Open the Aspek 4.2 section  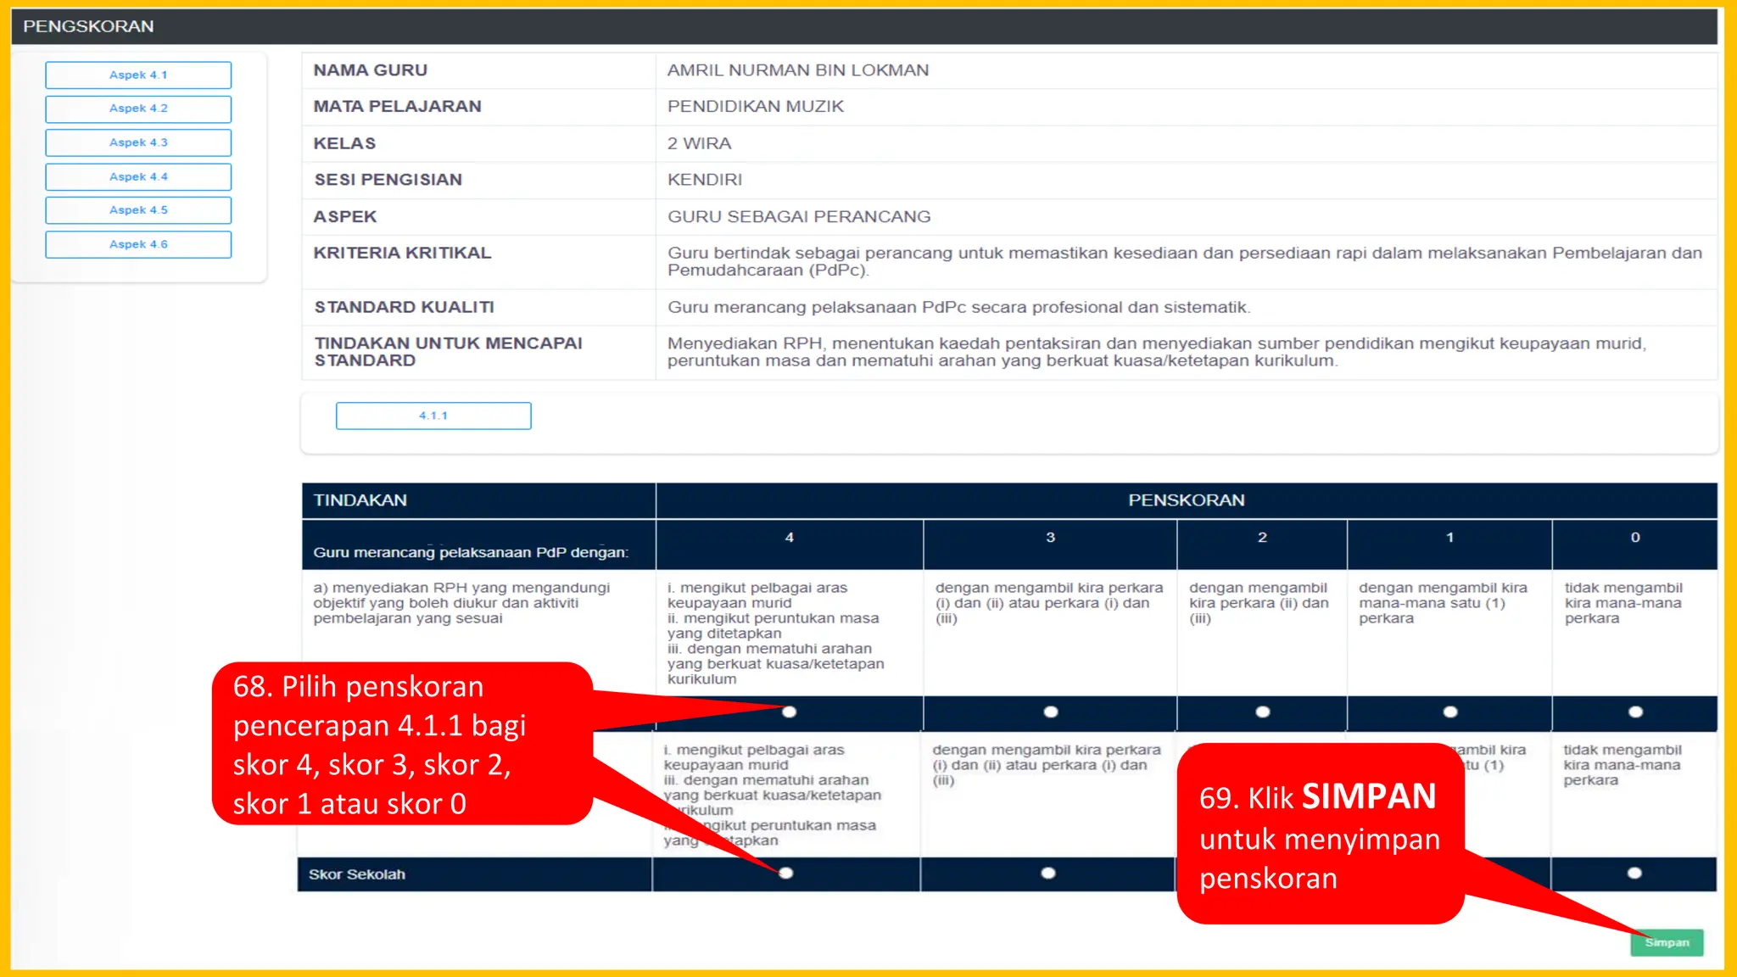[x=138, y=109]
